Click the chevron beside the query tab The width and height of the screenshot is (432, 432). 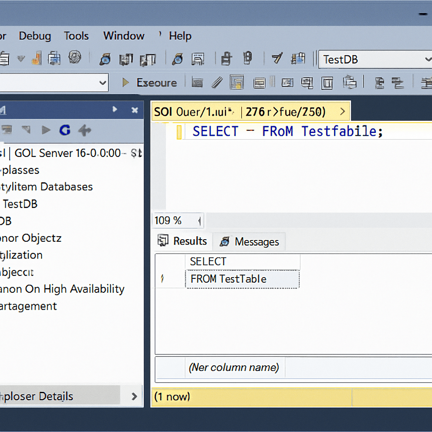coord(343,111)
